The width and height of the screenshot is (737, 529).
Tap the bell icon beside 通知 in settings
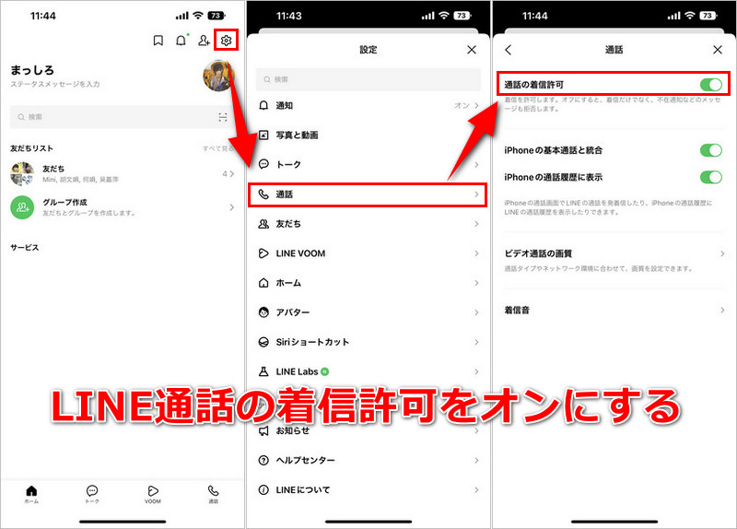pos(263,105)
